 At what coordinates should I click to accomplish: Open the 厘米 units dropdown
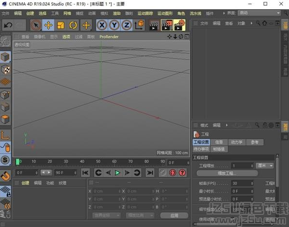click(265, 165)
